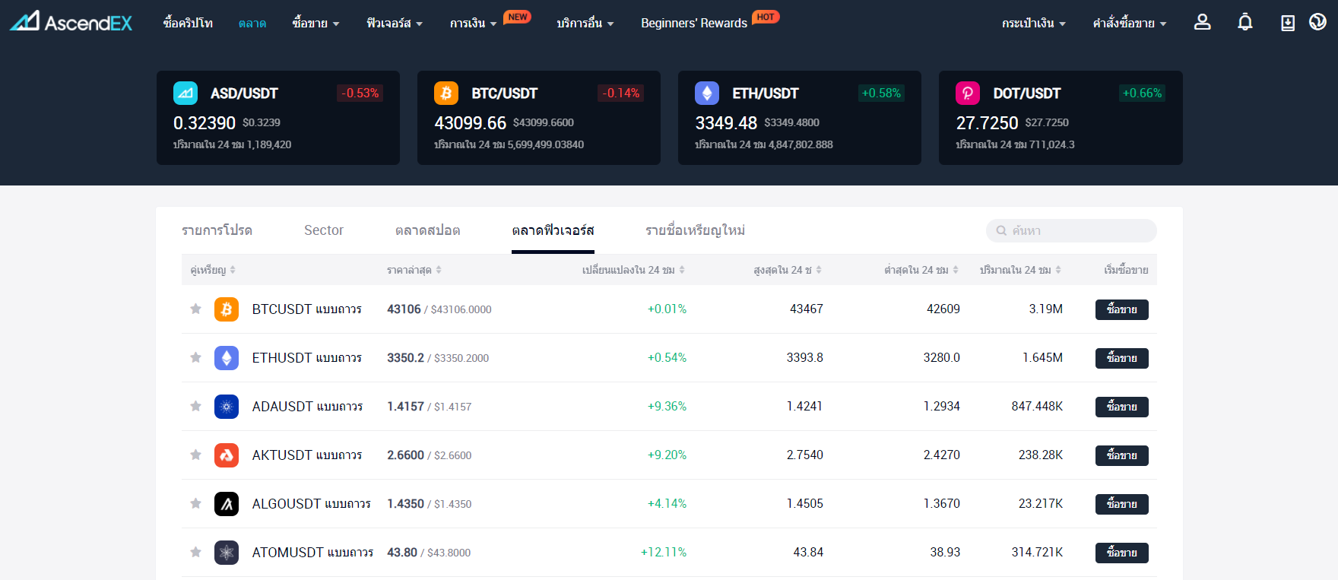Viewport: 1338px width, 580px height.
Task: Click the ASD coin icon
Action: tap(185, 93)
